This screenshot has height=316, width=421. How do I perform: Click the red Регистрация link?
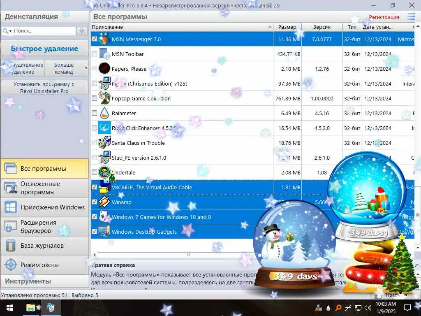(384, 17)
